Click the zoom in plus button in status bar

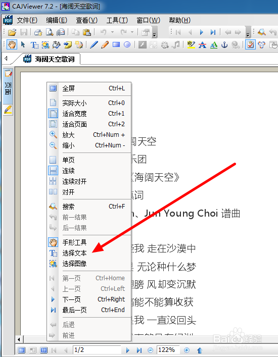[x=187, y=350]
